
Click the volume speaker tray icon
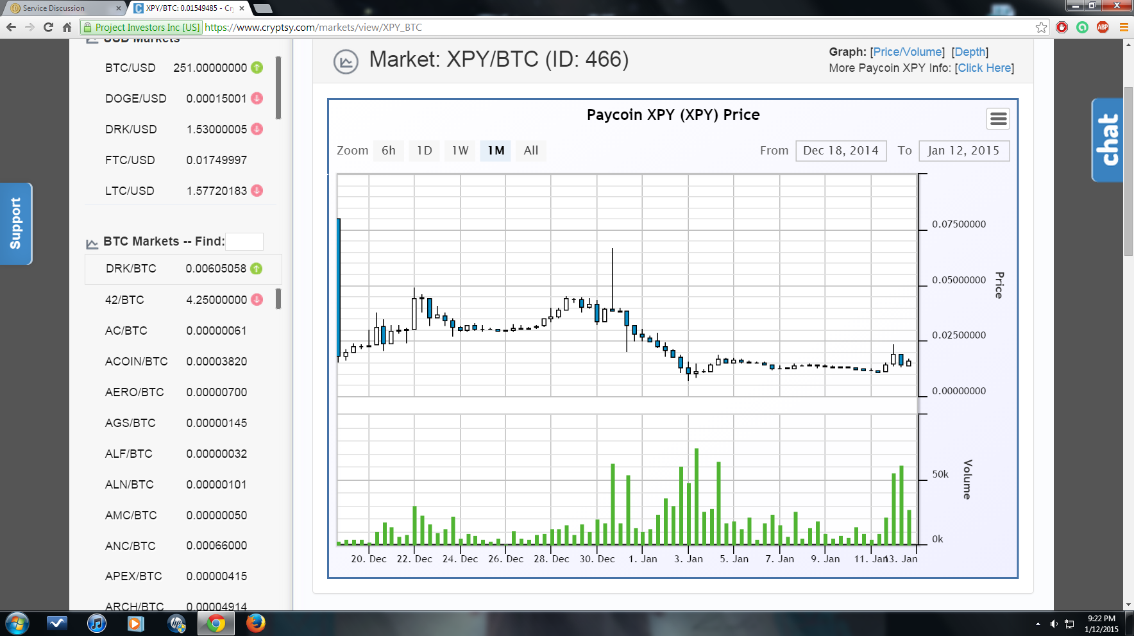(x=1053, y=623)
